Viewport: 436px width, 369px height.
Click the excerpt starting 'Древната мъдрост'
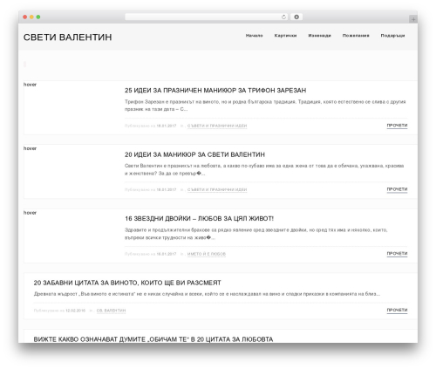pos(207,294)
